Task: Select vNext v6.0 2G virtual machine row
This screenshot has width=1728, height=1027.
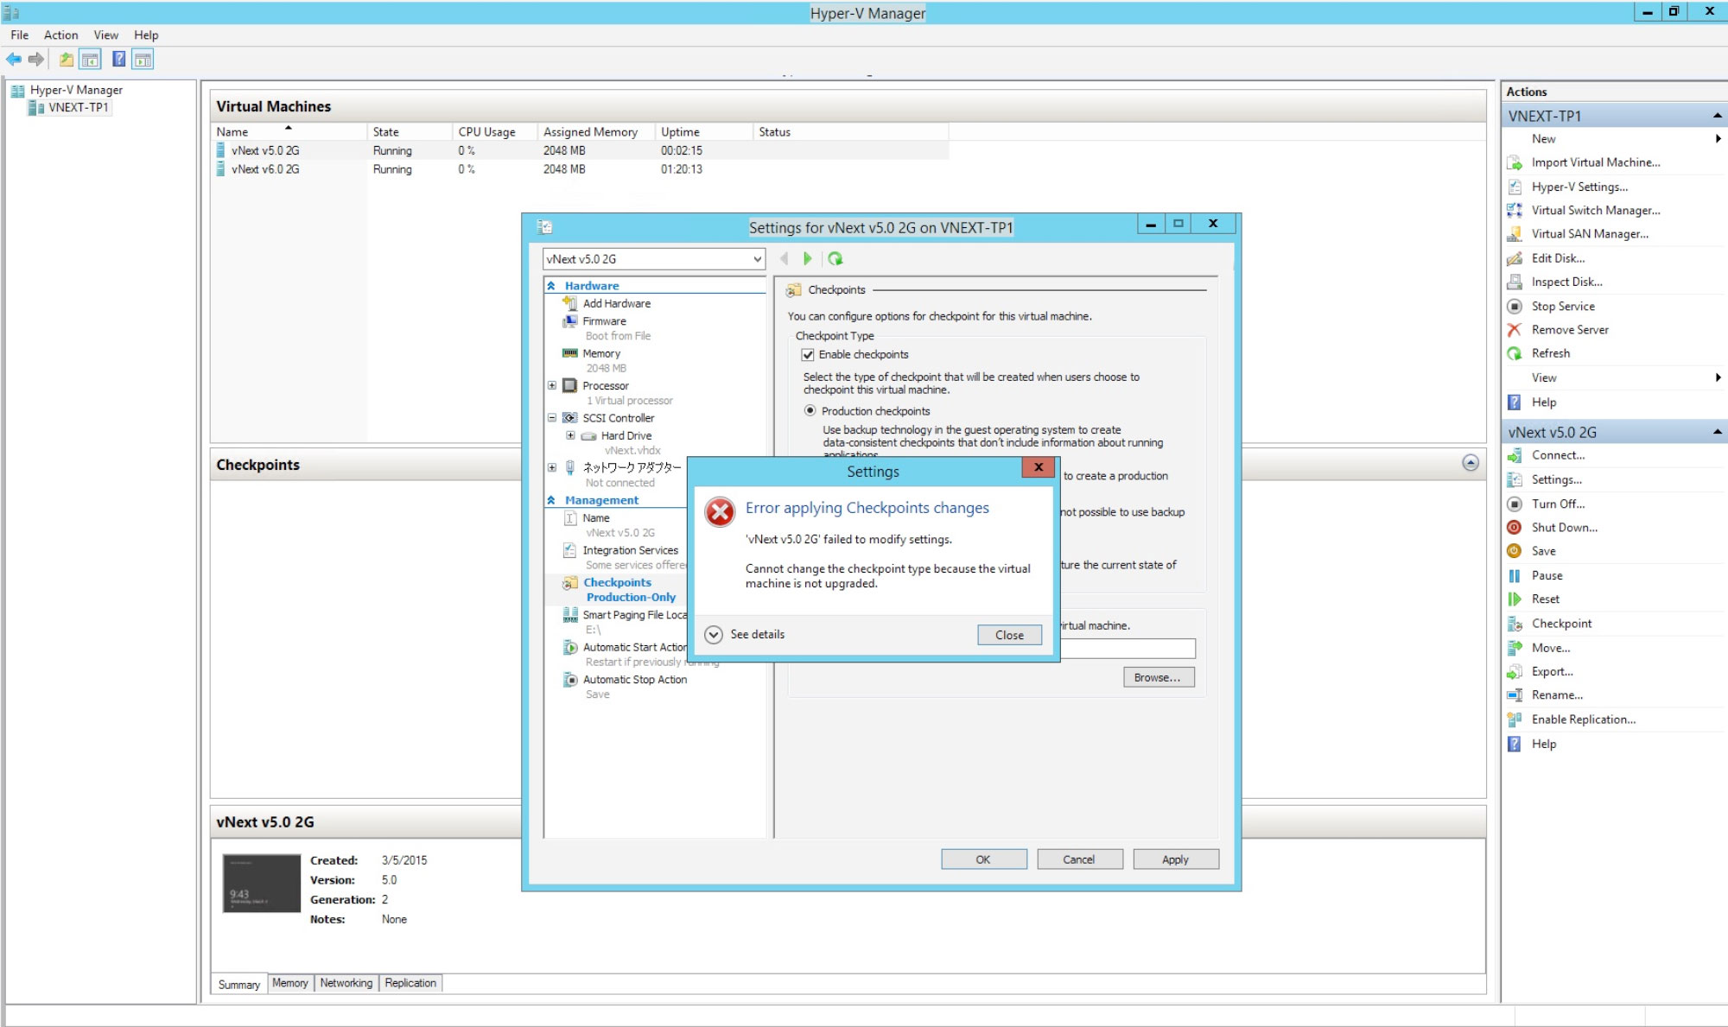Action: point(579,169)
